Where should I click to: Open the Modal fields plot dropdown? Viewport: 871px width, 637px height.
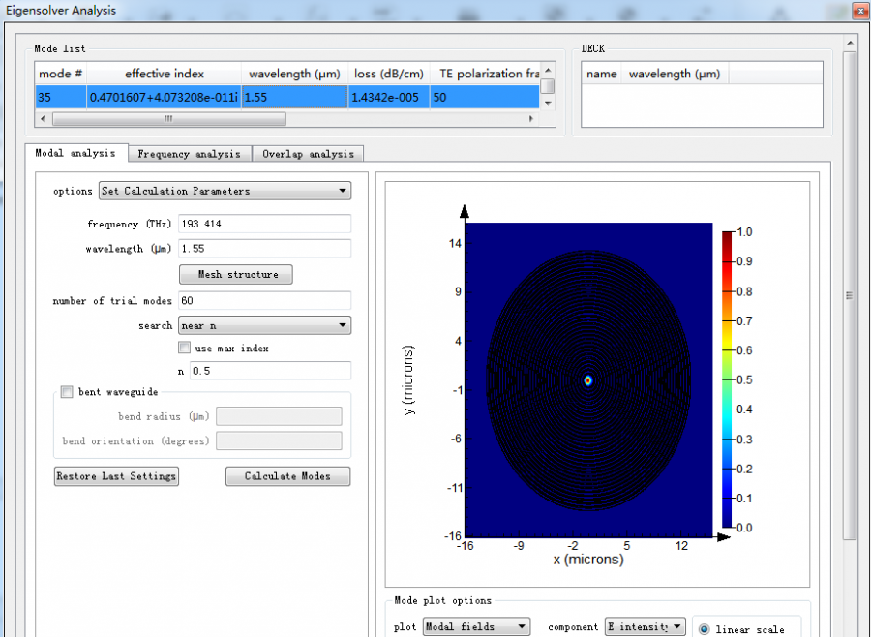476,627
